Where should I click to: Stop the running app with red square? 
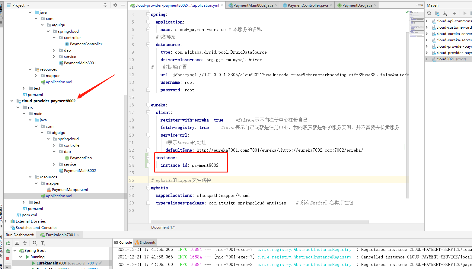[x=8, y=259]
